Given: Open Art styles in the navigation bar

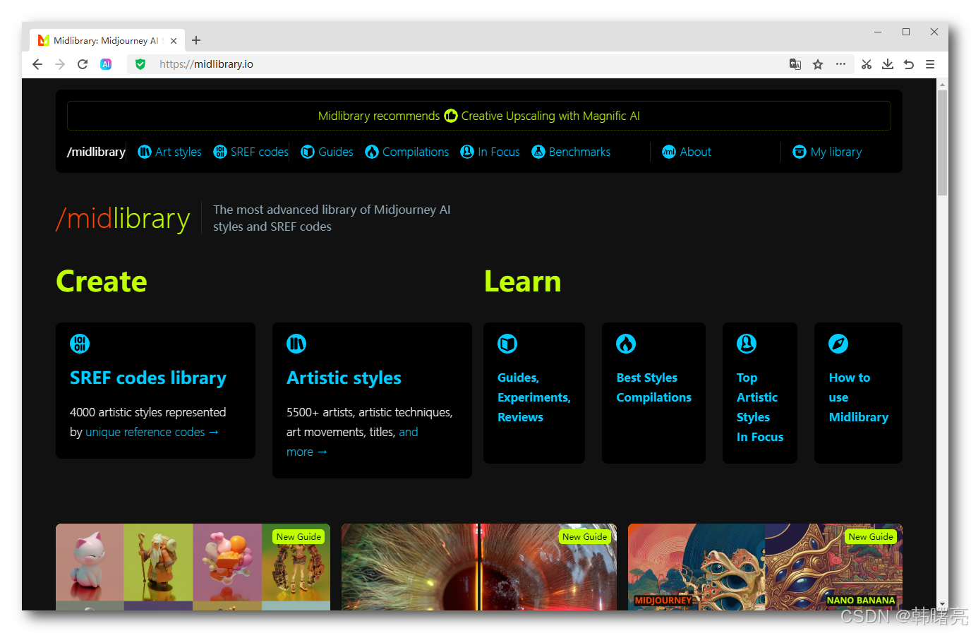Looking at the screenshot, I should pos(169,152).
